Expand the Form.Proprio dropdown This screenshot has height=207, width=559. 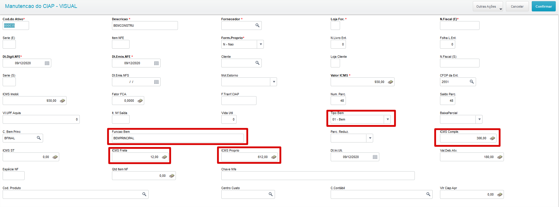261,44
